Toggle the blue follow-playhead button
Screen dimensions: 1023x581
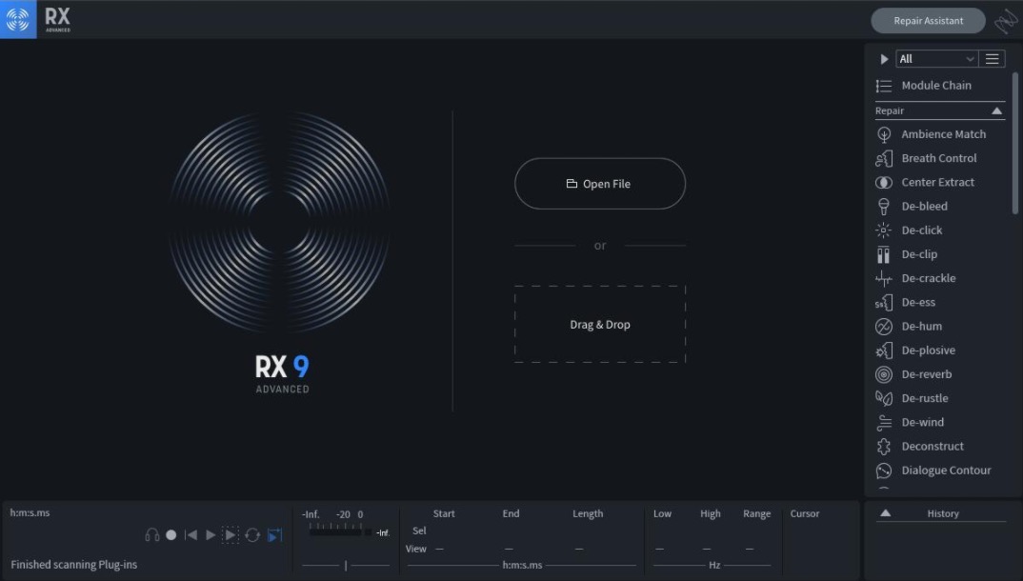(274, 535)
